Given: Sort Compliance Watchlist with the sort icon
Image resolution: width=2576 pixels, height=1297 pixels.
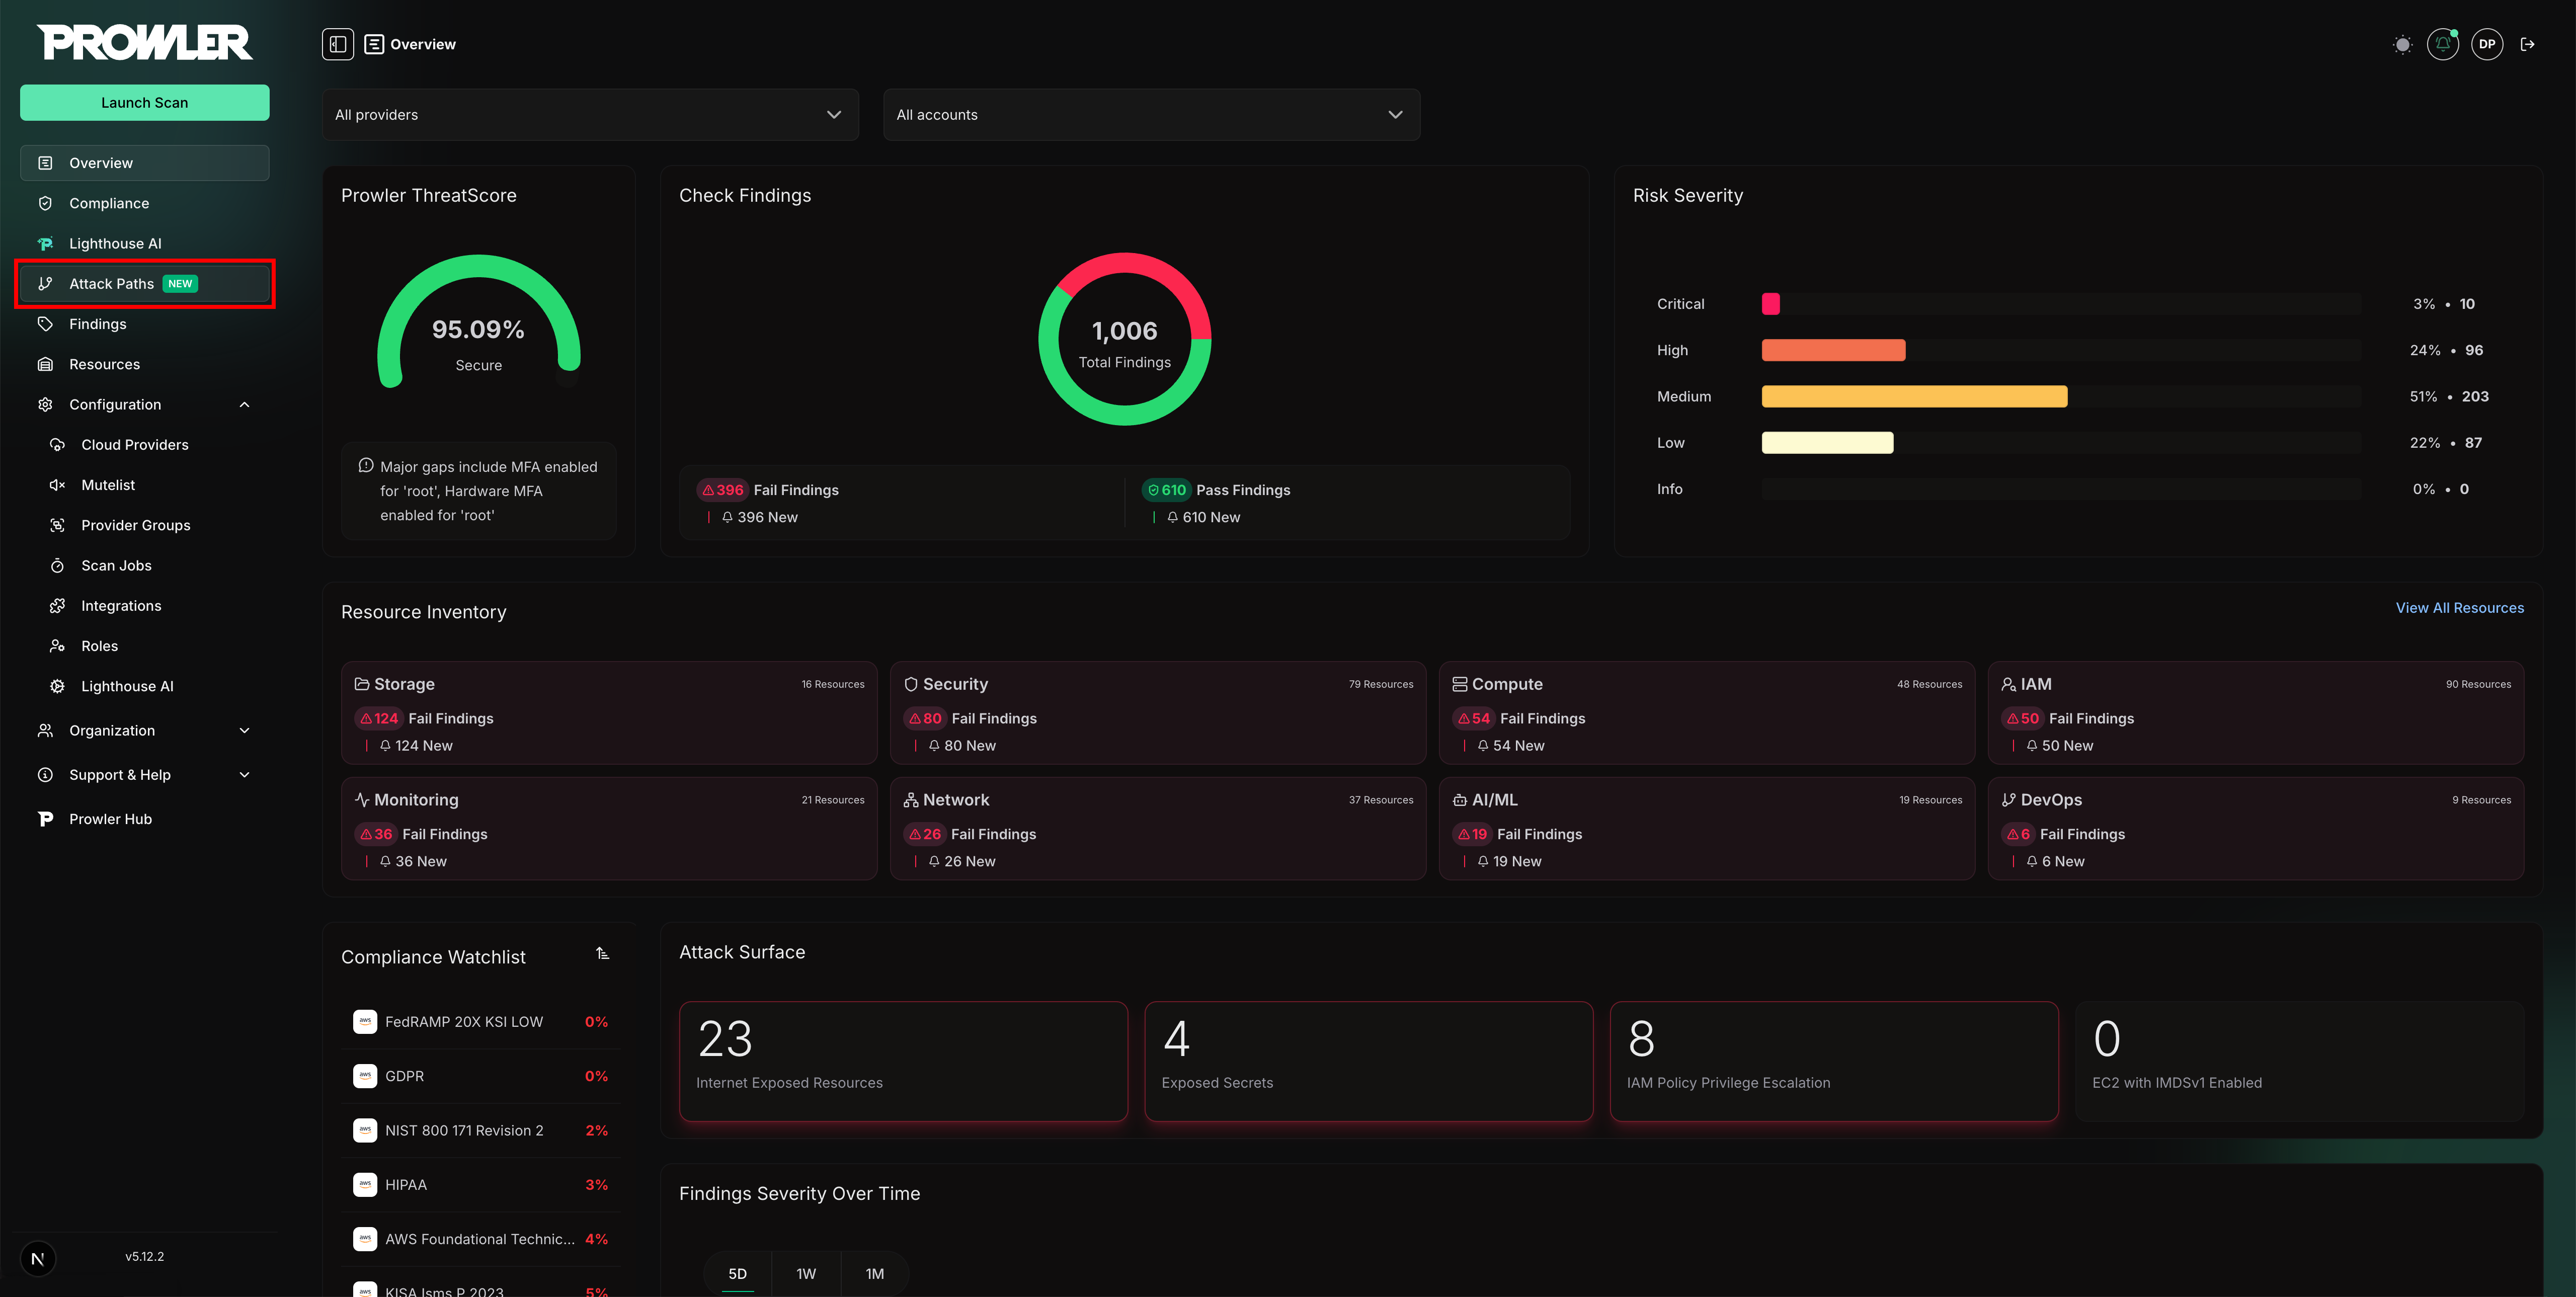Looking at the screenshot, I should click(x=602, y=954).
